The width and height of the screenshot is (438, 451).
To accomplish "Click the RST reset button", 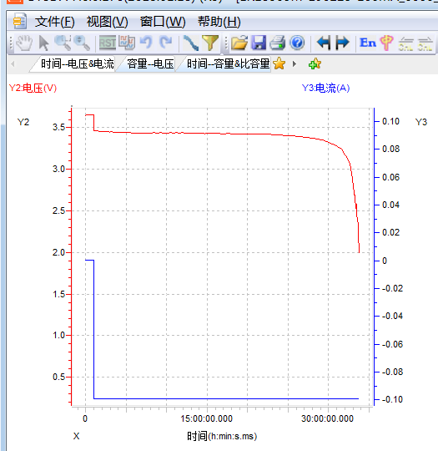I will pyautogui.click(x=107, y=43).
